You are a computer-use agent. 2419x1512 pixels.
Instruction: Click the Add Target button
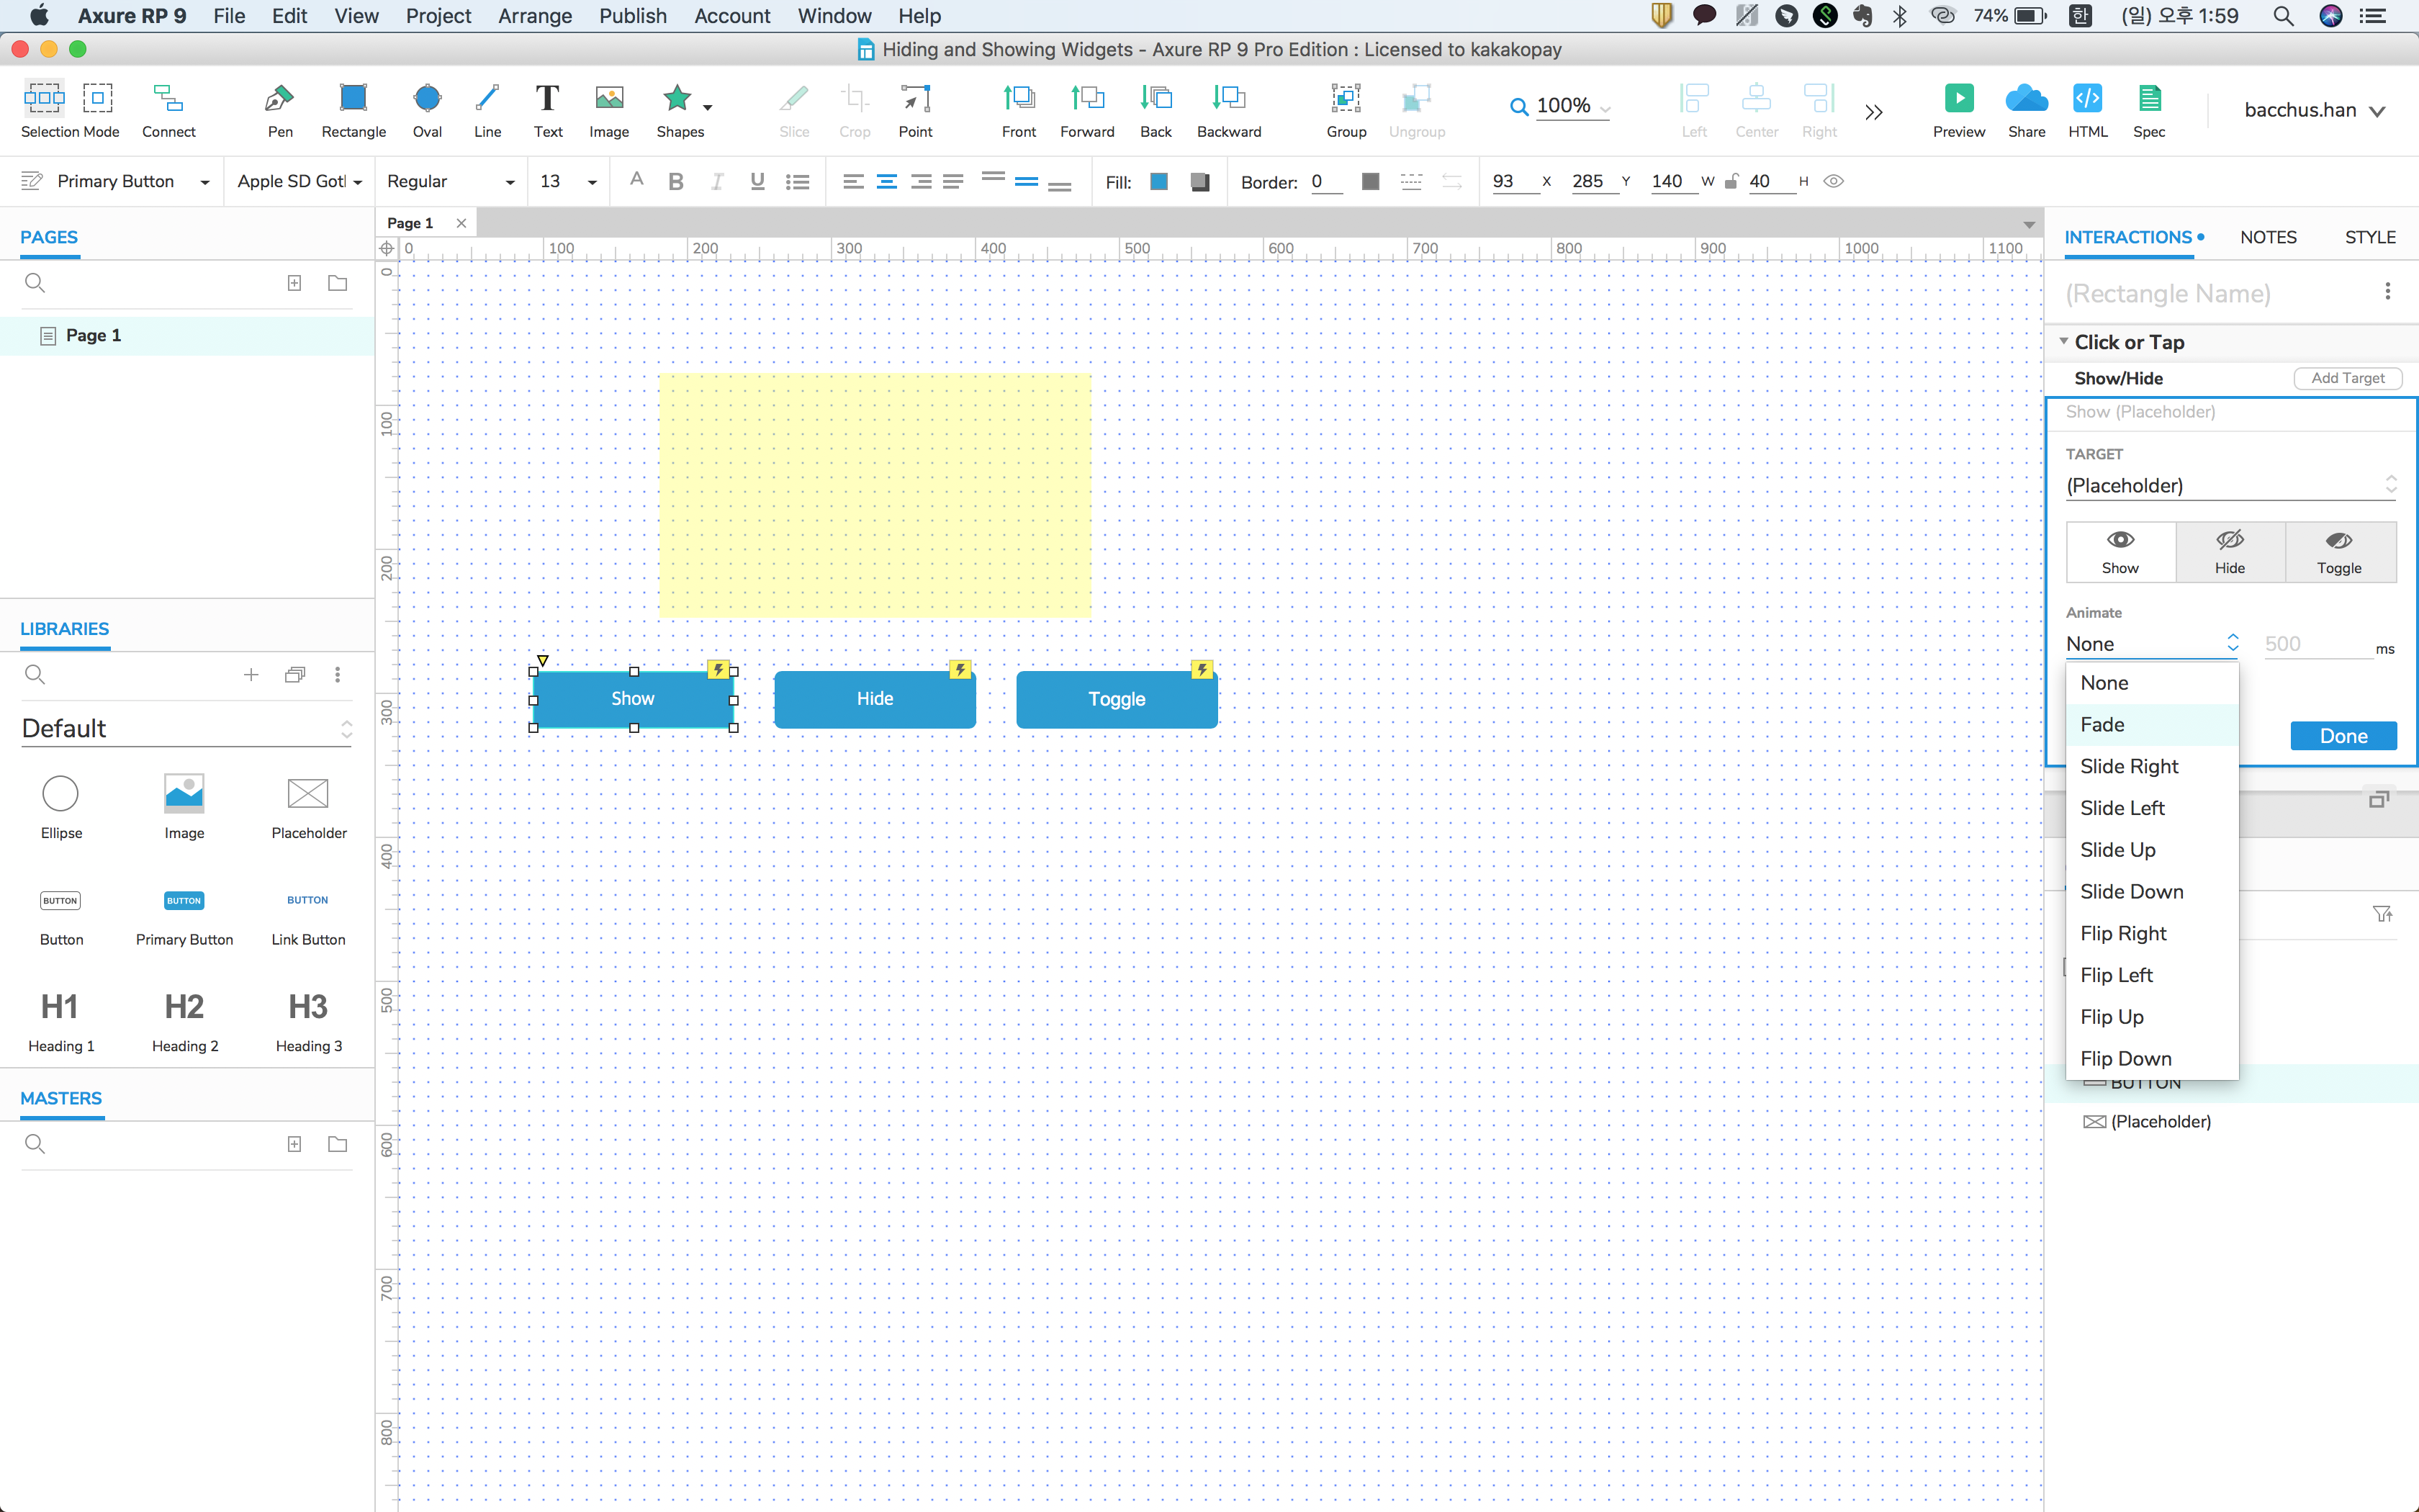[x=2347, y=378]
